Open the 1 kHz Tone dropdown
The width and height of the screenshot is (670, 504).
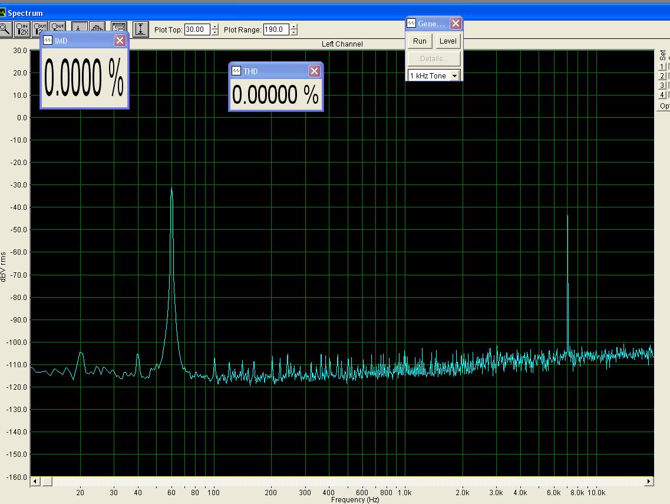[x=455, y=75]
